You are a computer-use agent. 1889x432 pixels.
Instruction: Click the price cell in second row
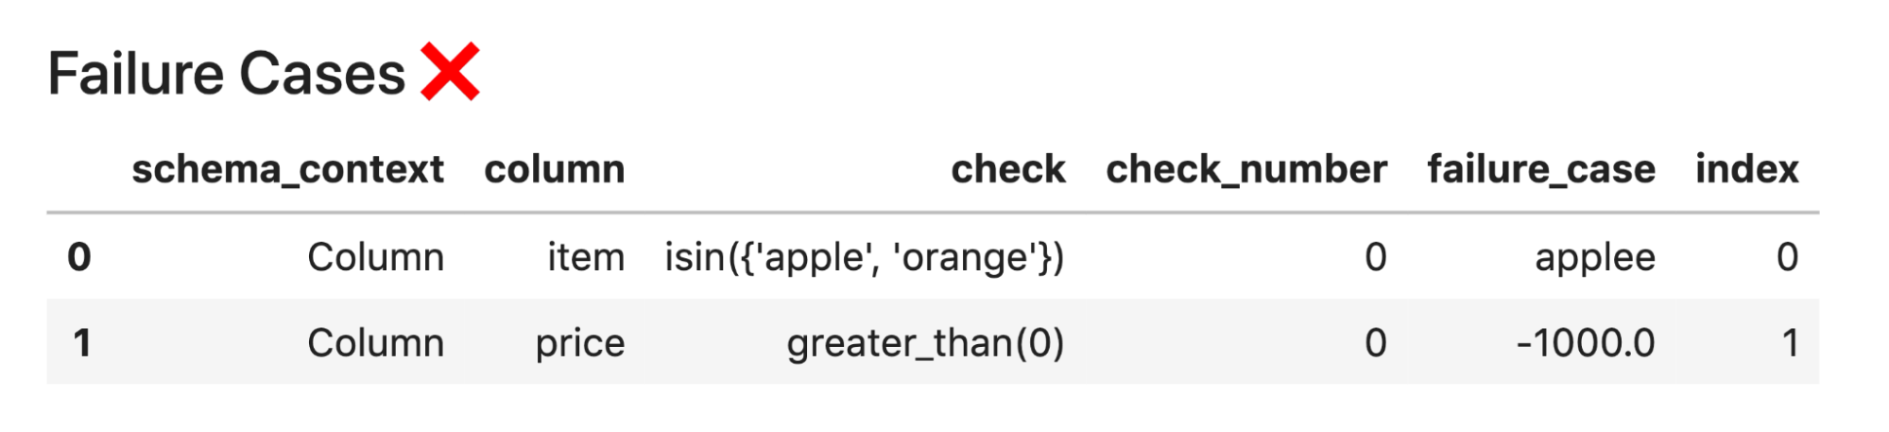point(580,343)
